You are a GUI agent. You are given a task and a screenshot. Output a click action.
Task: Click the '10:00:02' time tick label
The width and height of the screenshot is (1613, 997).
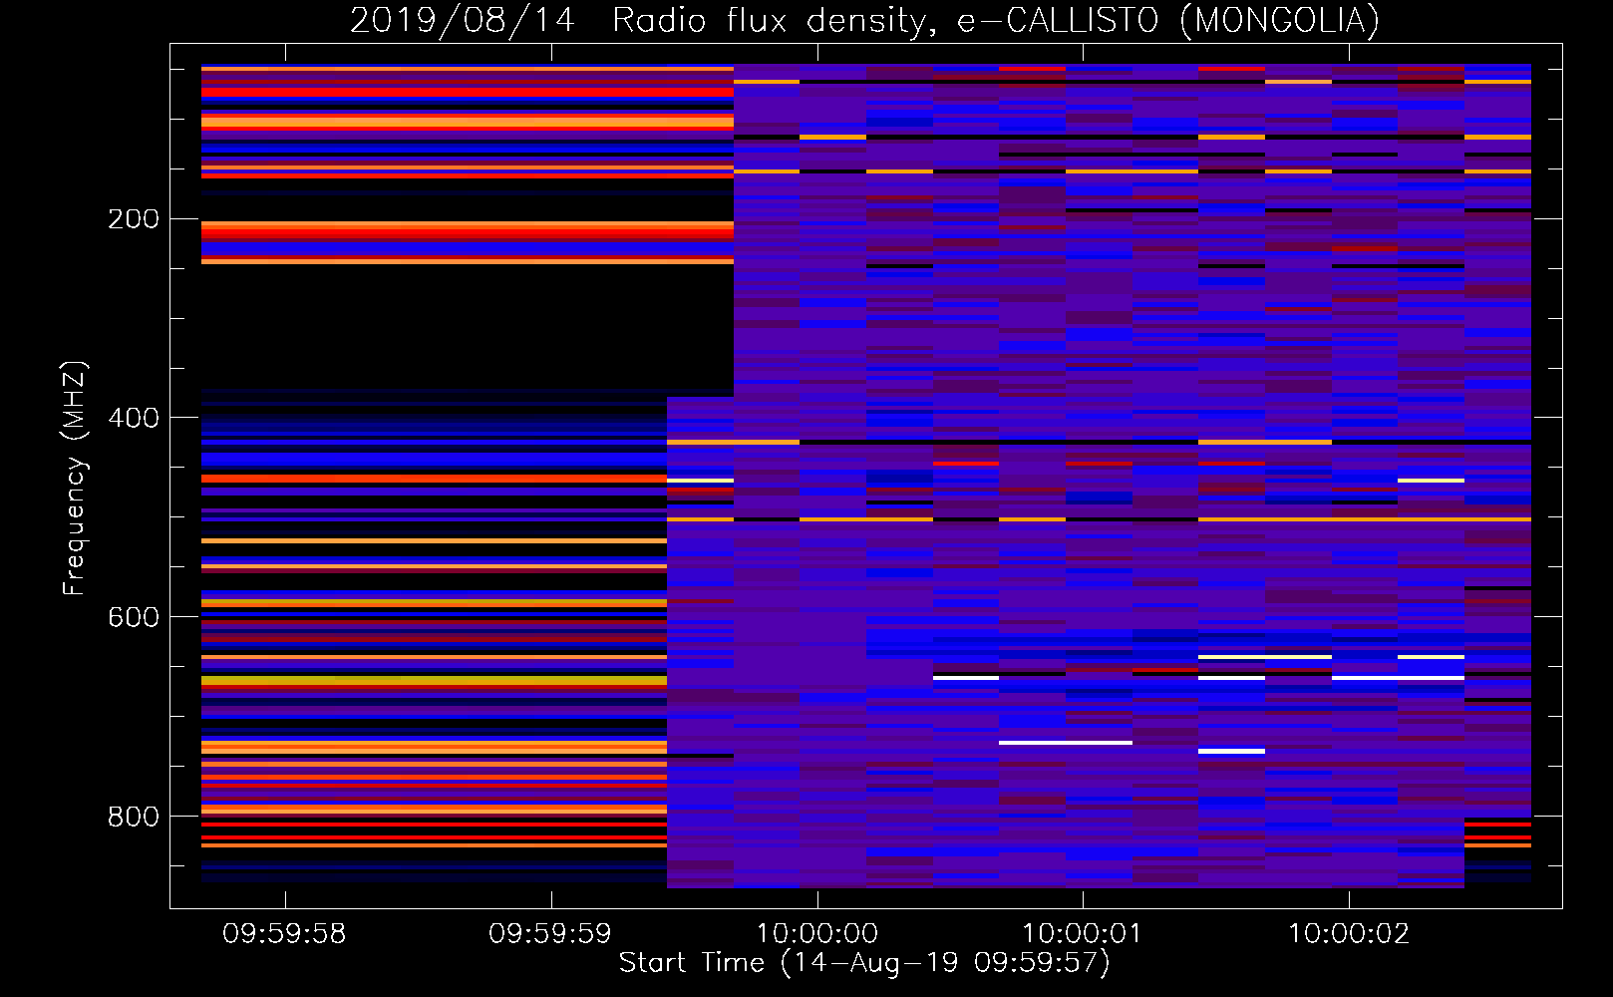tap(1349, 934)
